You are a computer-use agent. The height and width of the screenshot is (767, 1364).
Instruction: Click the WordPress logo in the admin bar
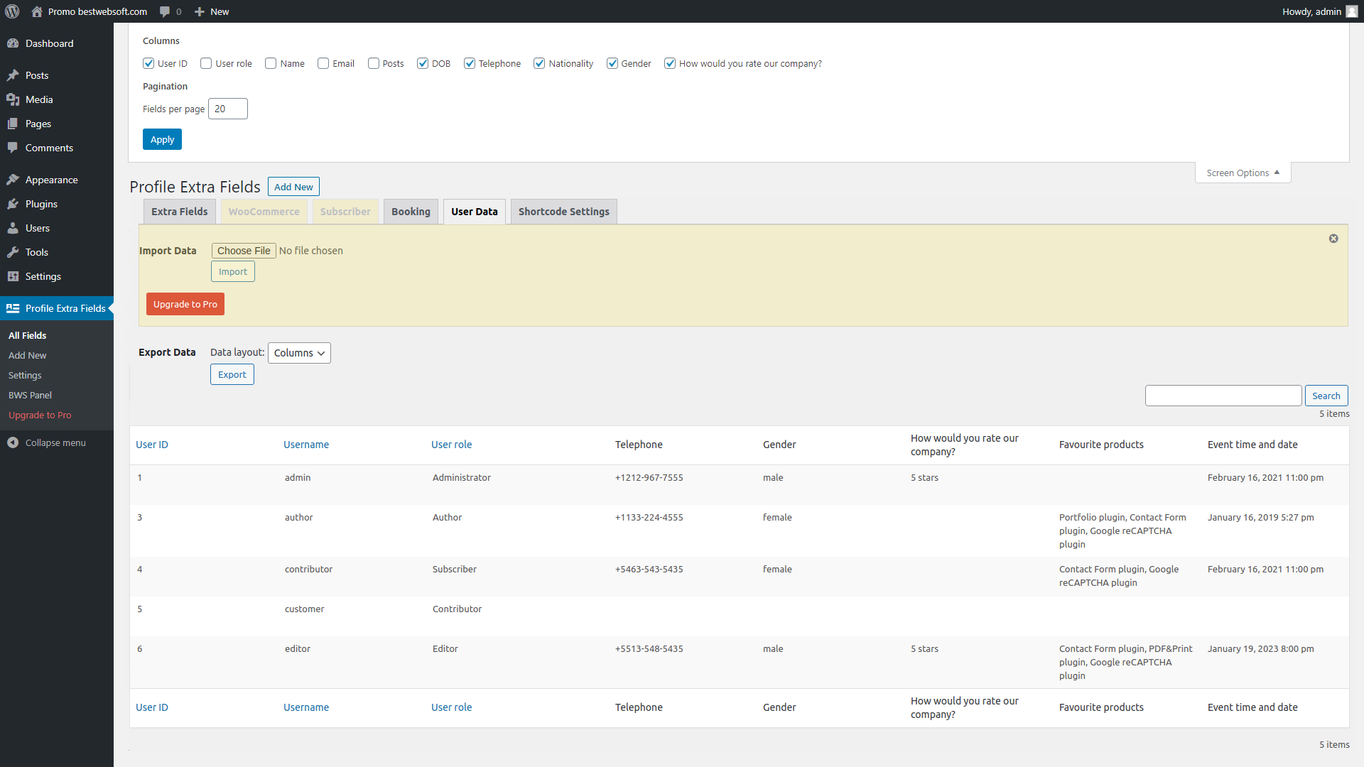12,11
